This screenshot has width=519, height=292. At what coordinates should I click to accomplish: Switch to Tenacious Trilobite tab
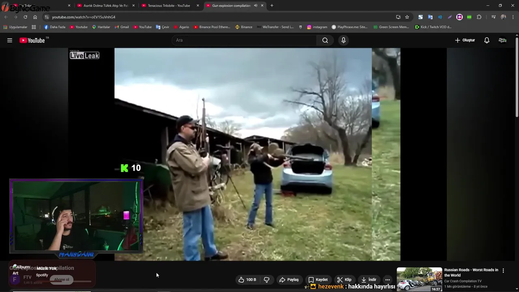tap(169, 6)
